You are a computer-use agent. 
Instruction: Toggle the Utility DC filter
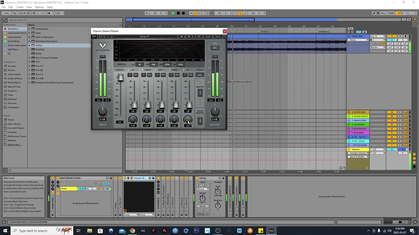point(222,214)
